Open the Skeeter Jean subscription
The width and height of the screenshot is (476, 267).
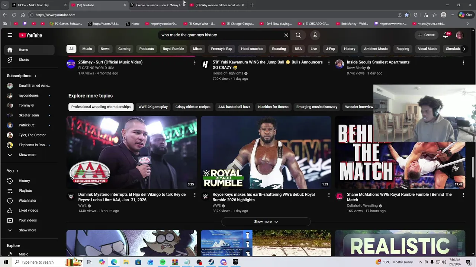[x=29, y=115]
